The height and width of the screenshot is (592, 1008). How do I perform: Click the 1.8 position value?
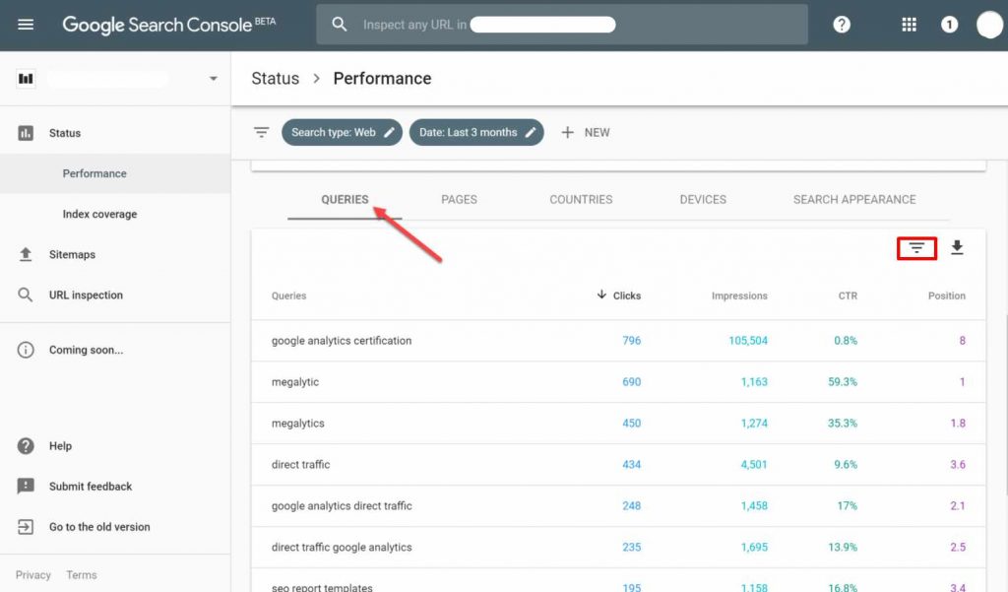[x=958, y=423]
